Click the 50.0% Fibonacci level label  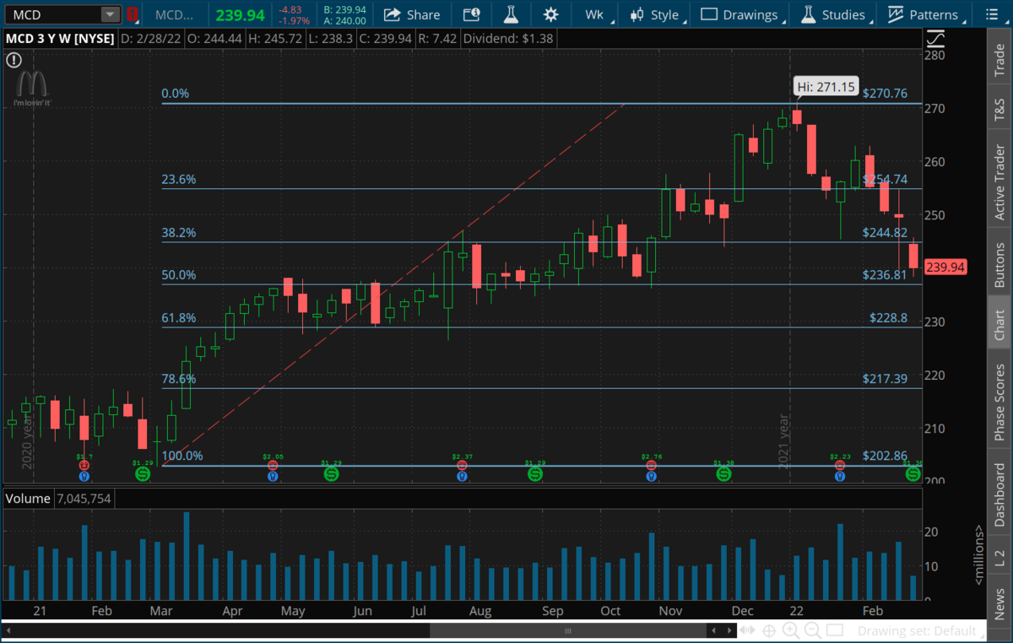click(x=179, y=275)
